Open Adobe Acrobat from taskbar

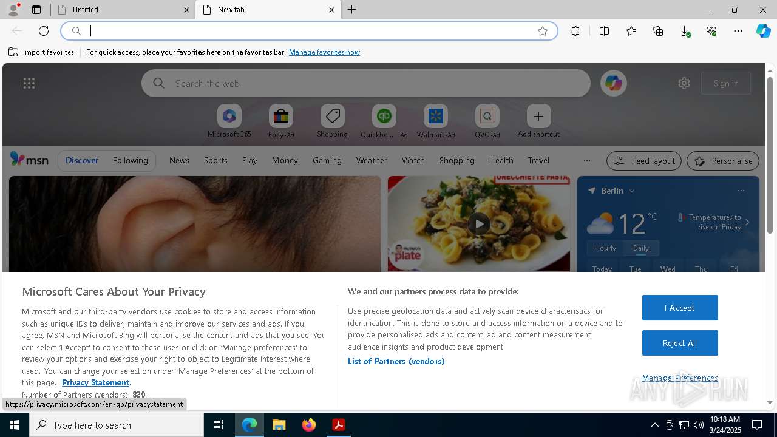tap(339, 425)
